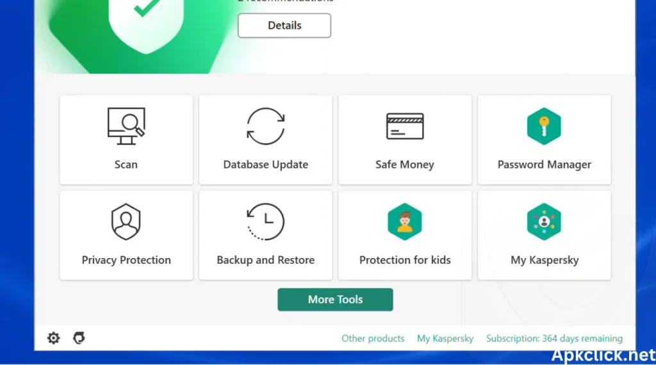The height and width of the screenshot is (365, 656).
Task: Click the Details button
Action: click(x=284, y=26)
